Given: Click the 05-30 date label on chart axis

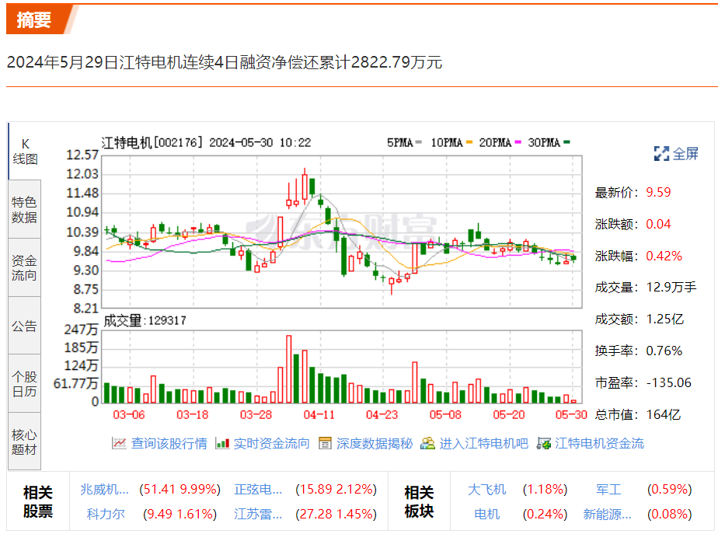Looking at the screenshot, I should (571, 415).
